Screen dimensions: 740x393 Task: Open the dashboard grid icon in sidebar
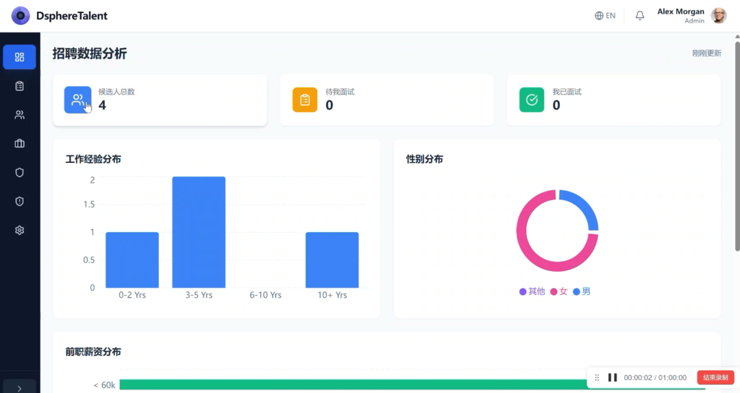coord(19,57)
